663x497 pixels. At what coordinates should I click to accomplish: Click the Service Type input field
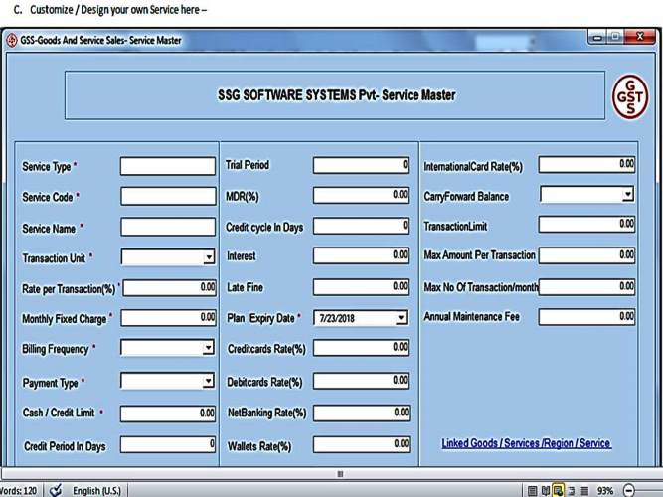pyautogui.click(x=168, y=166)
